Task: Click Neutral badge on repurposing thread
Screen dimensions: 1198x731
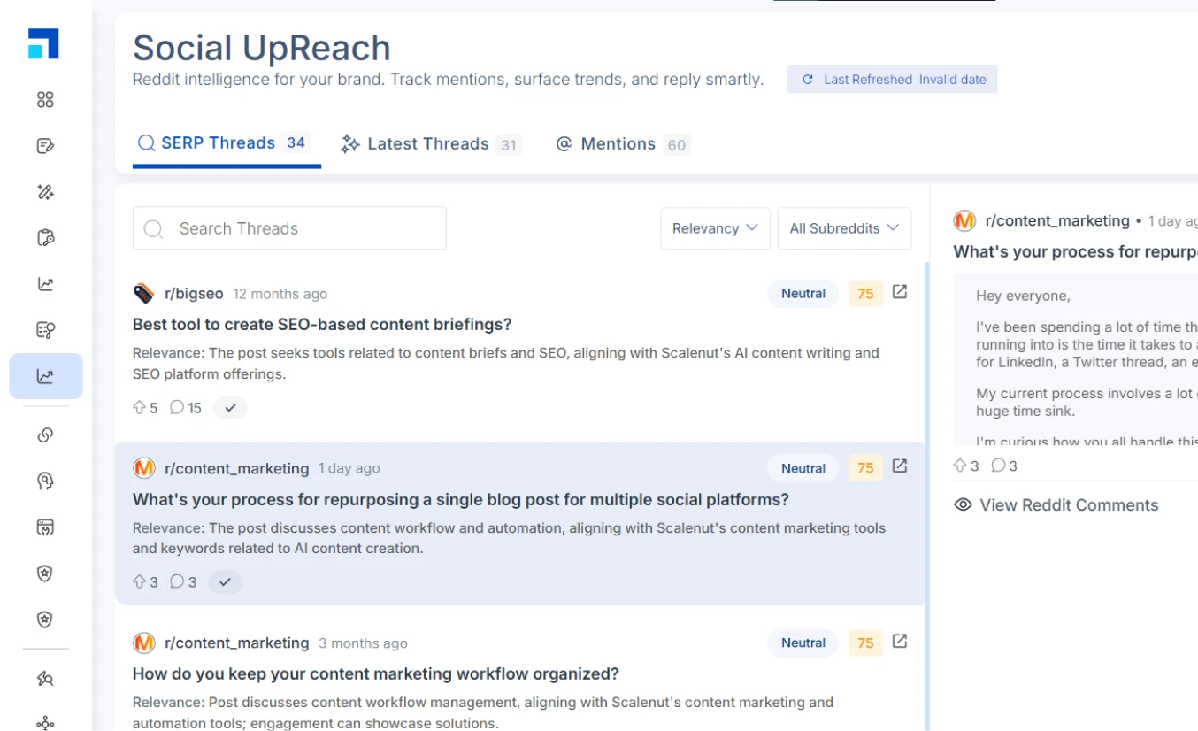Action: pyautogui.click(x=803, y=468)
